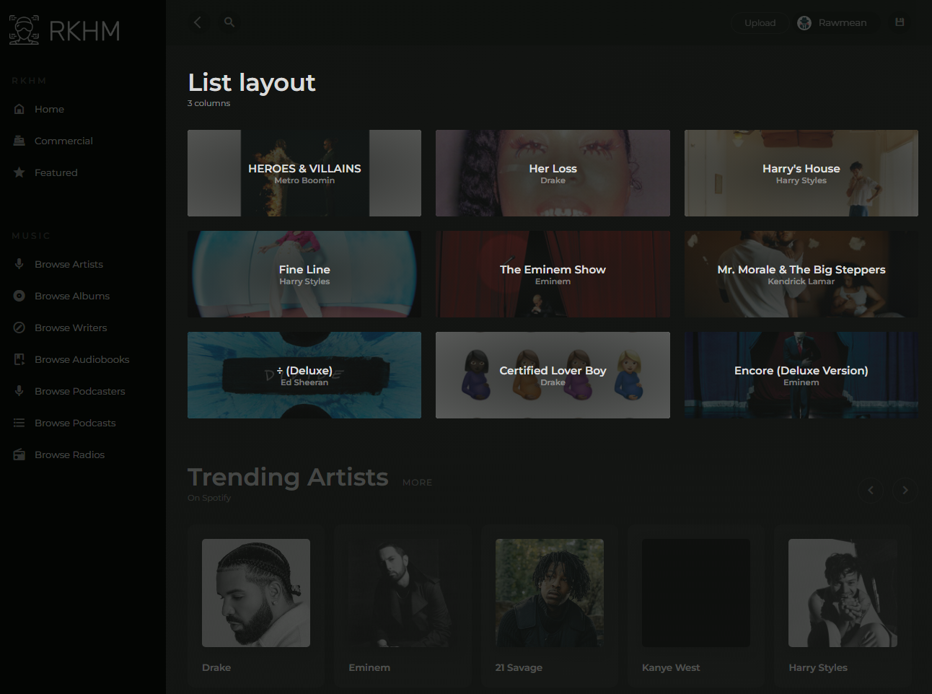Click the save disk icon in header

(900, 22)
